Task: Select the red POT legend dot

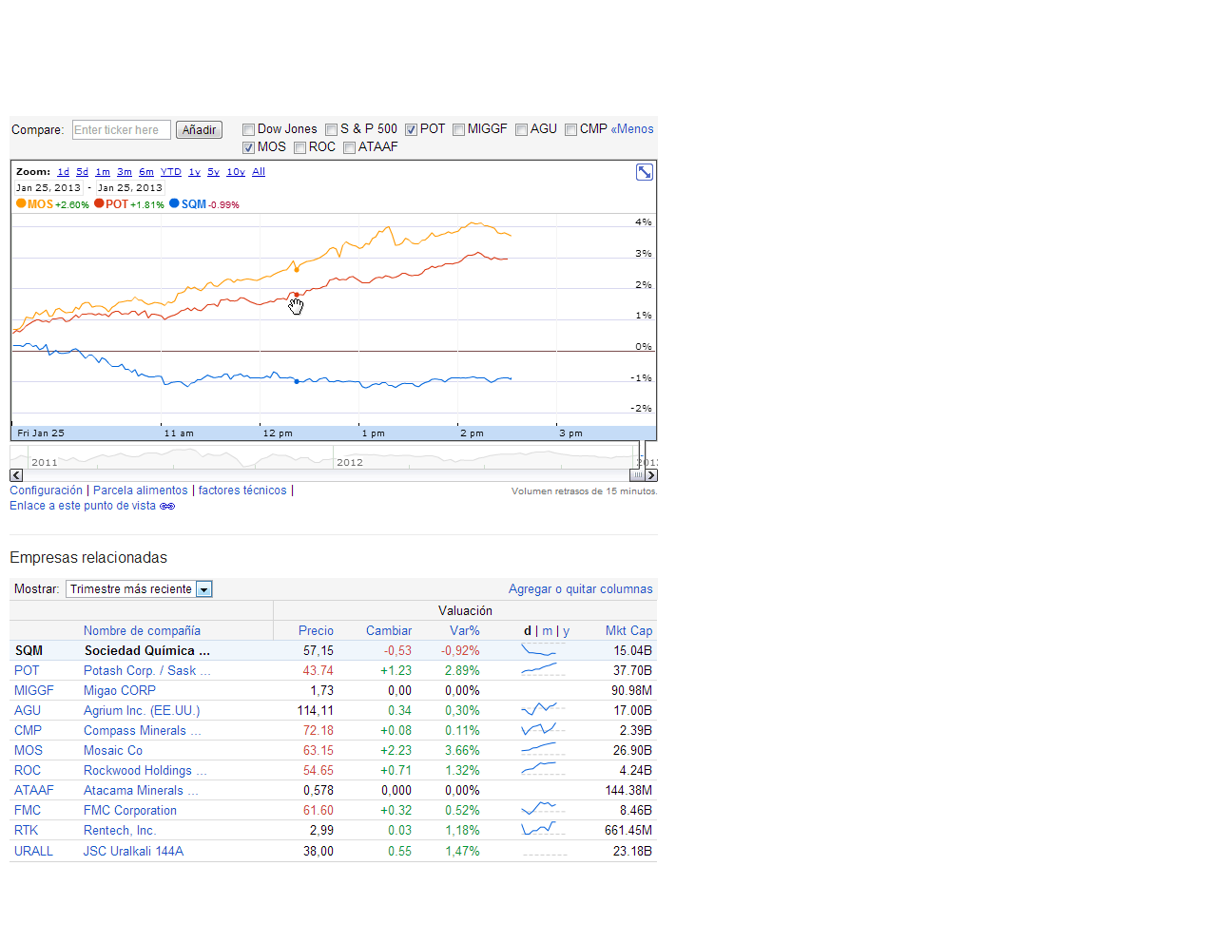Action: [x=99, y=203]
